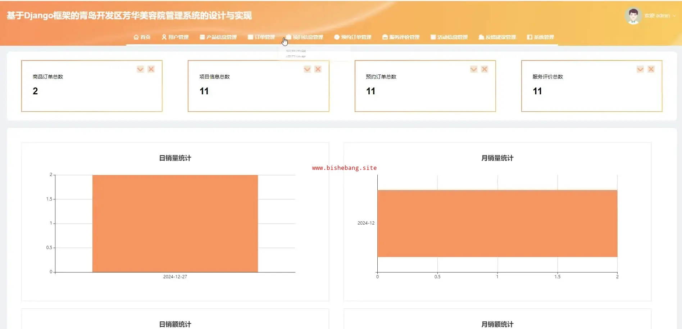Click the 商品订单总数 card title

coord(48,77)
